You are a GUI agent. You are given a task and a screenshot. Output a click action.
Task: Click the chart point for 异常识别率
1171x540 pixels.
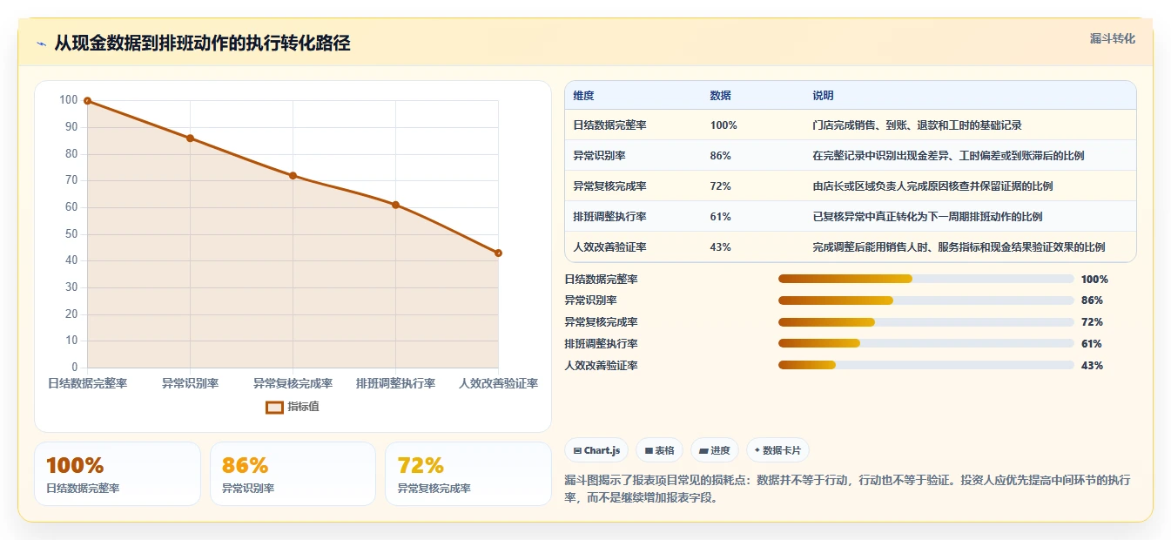(190, 138)
